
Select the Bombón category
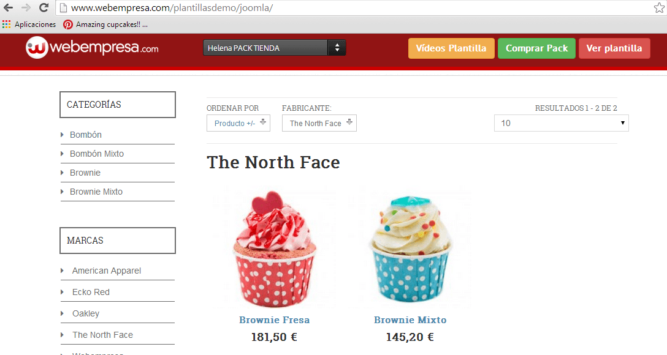click(x=85, y=135)
